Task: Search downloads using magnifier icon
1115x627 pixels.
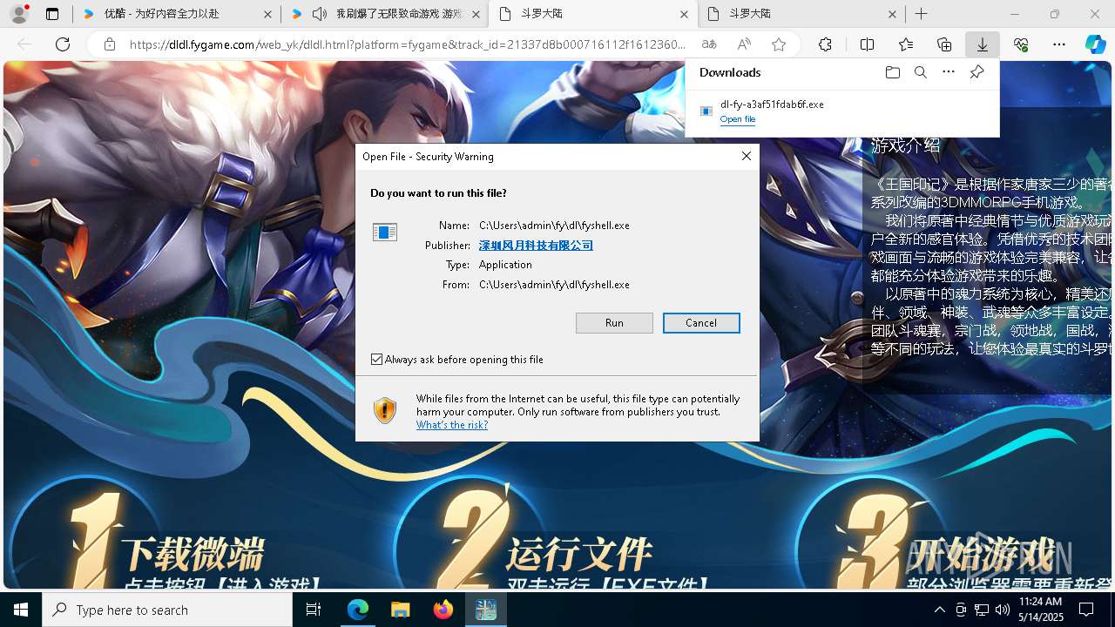Action: coord(920,72)
